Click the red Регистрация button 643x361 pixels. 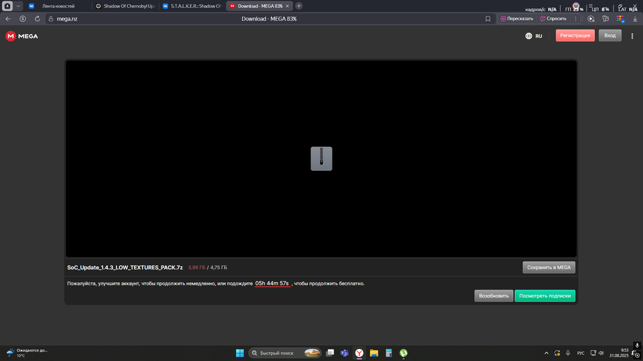[575, 36]
